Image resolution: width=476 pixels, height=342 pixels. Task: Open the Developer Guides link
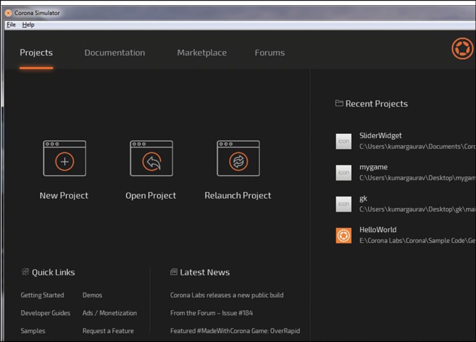pyautogui.click(x=45, y=313)
